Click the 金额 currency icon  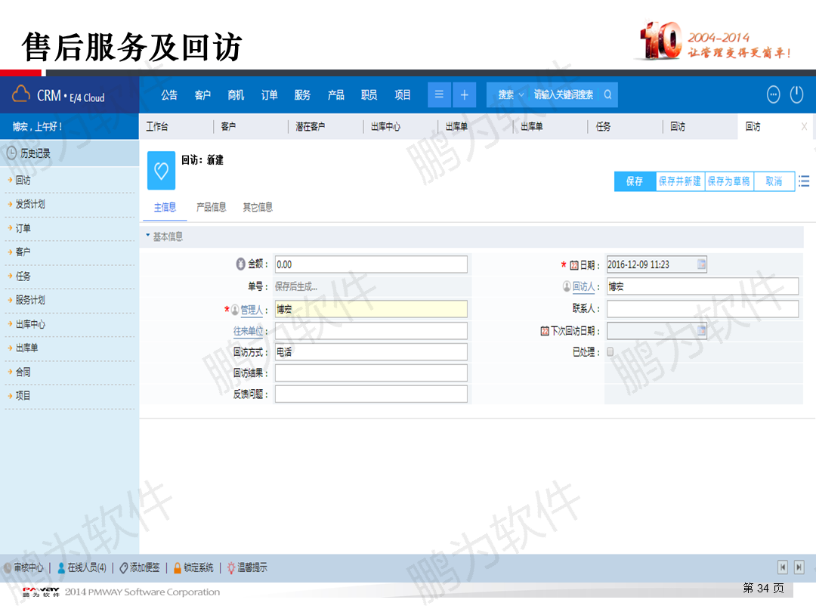(240, 264)
